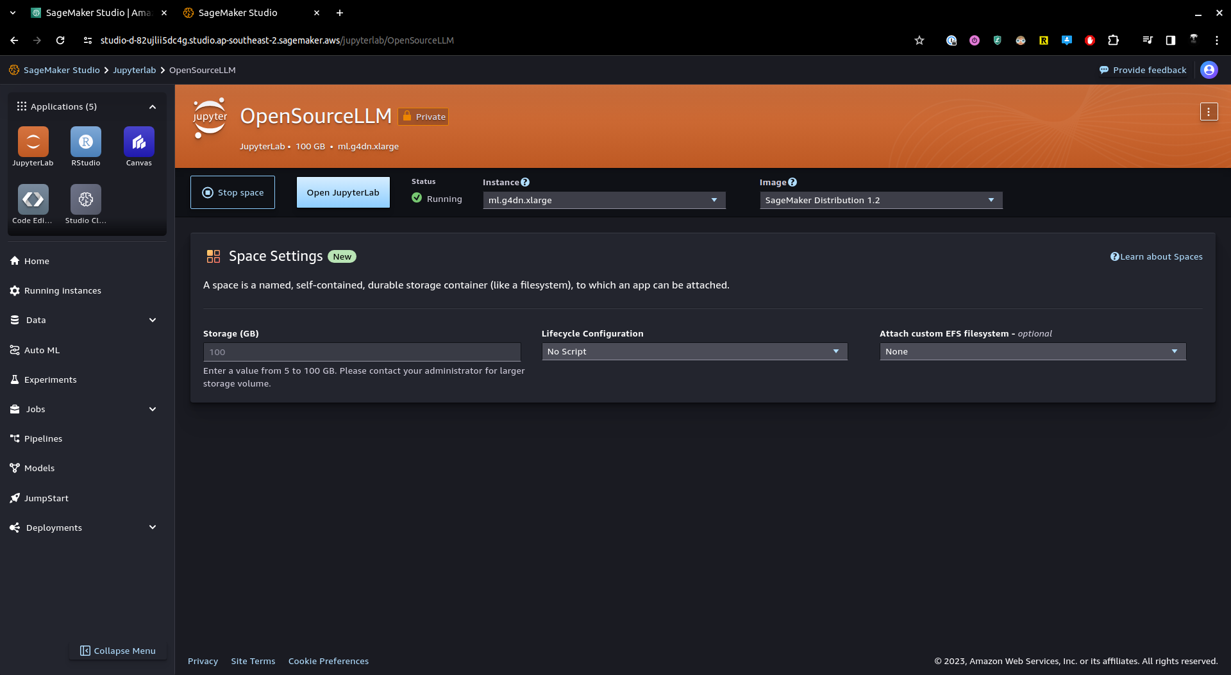Launch the RStudio application icon

coord(86,142)
